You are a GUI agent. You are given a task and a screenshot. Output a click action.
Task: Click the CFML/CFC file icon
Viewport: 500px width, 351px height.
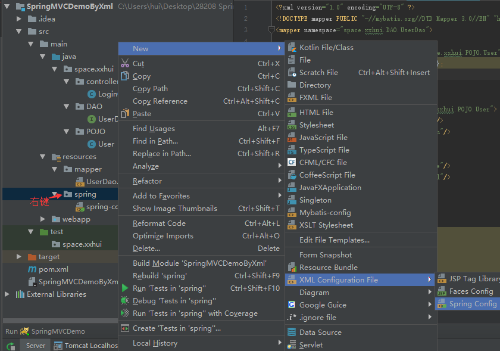292,162
